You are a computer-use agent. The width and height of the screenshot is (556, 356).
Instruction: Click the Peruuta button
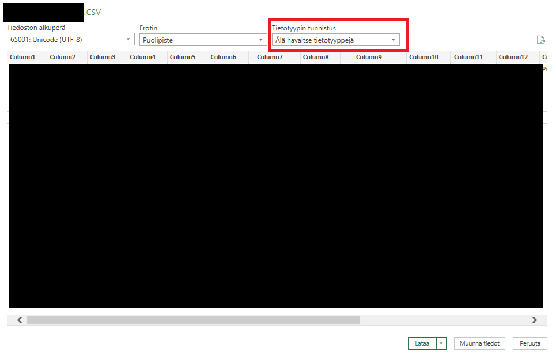(x=529, y=343)
